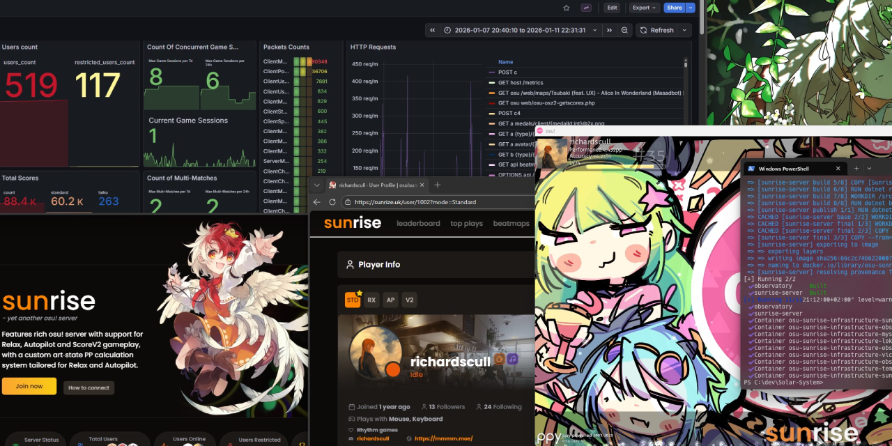The image size is (892, 446).
Task: Reload the browser page
Action: pos(331,202)
